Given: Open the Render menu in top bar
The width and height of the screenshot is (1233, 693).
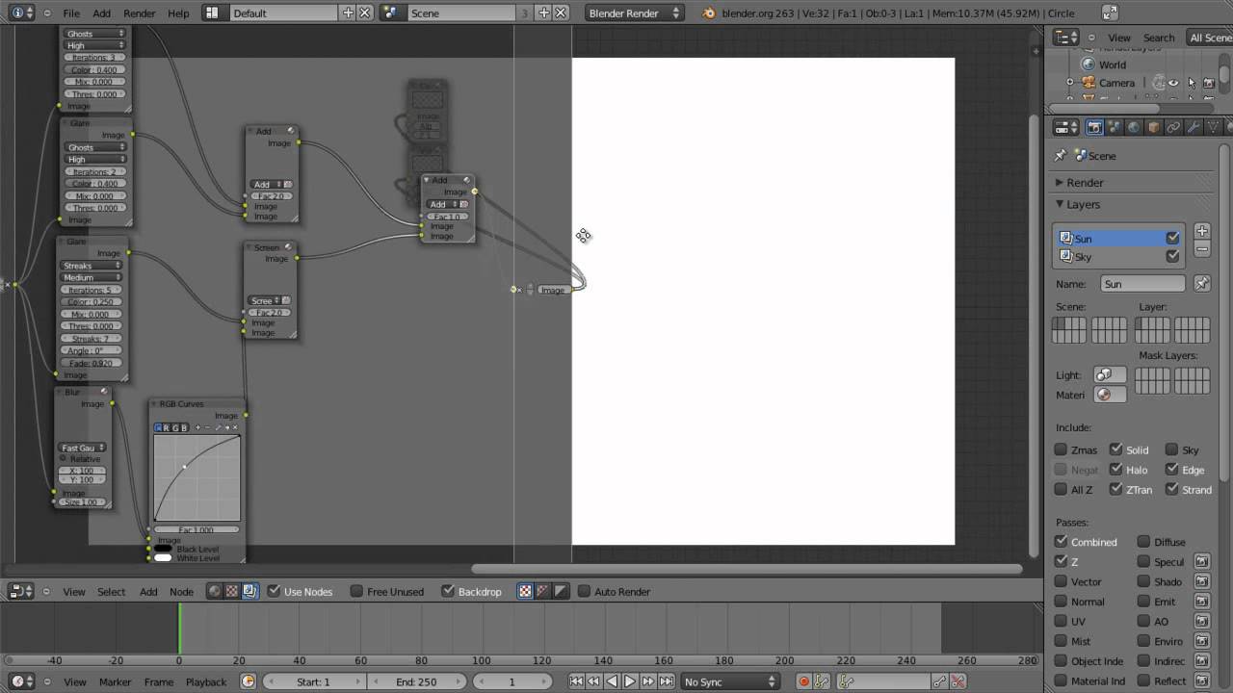Looking at the screenshot, I should pos(139,13).
